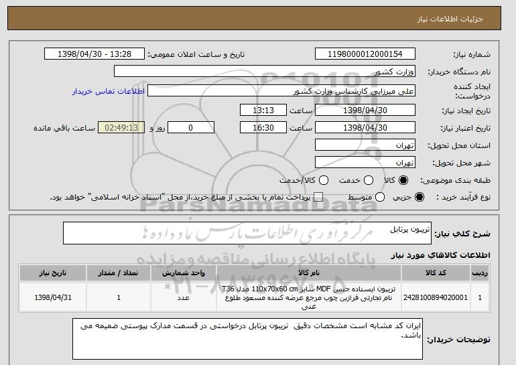Click the buyer notes text area
Viewport: 516px width, 365px height.
[247, 339]
